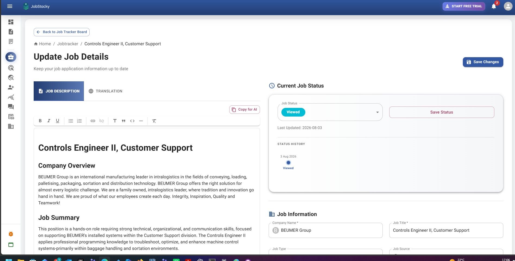Open the notifications bell
515x261 pixels.
click(494, 6)
